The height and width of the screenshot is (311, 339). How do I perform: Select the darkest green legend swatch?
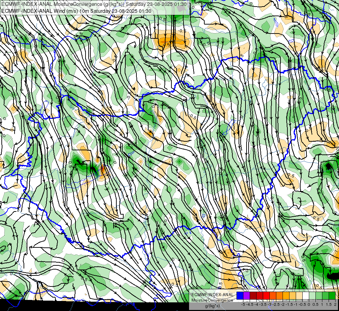click(332, 295)
